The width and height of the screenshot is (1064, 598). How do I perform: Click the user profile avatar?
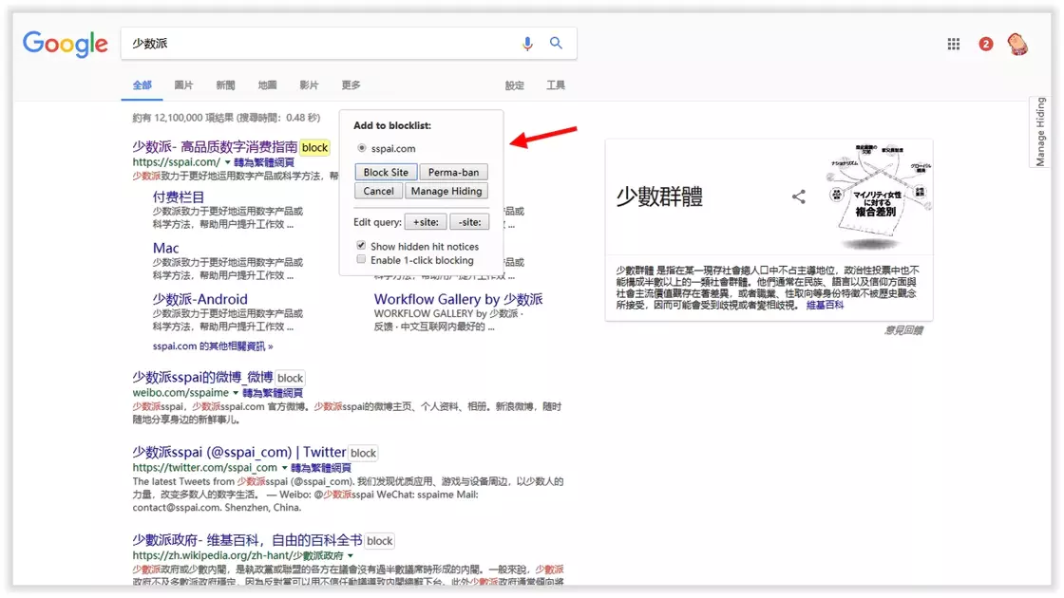pyautogui.click(x=1017, y=44)
